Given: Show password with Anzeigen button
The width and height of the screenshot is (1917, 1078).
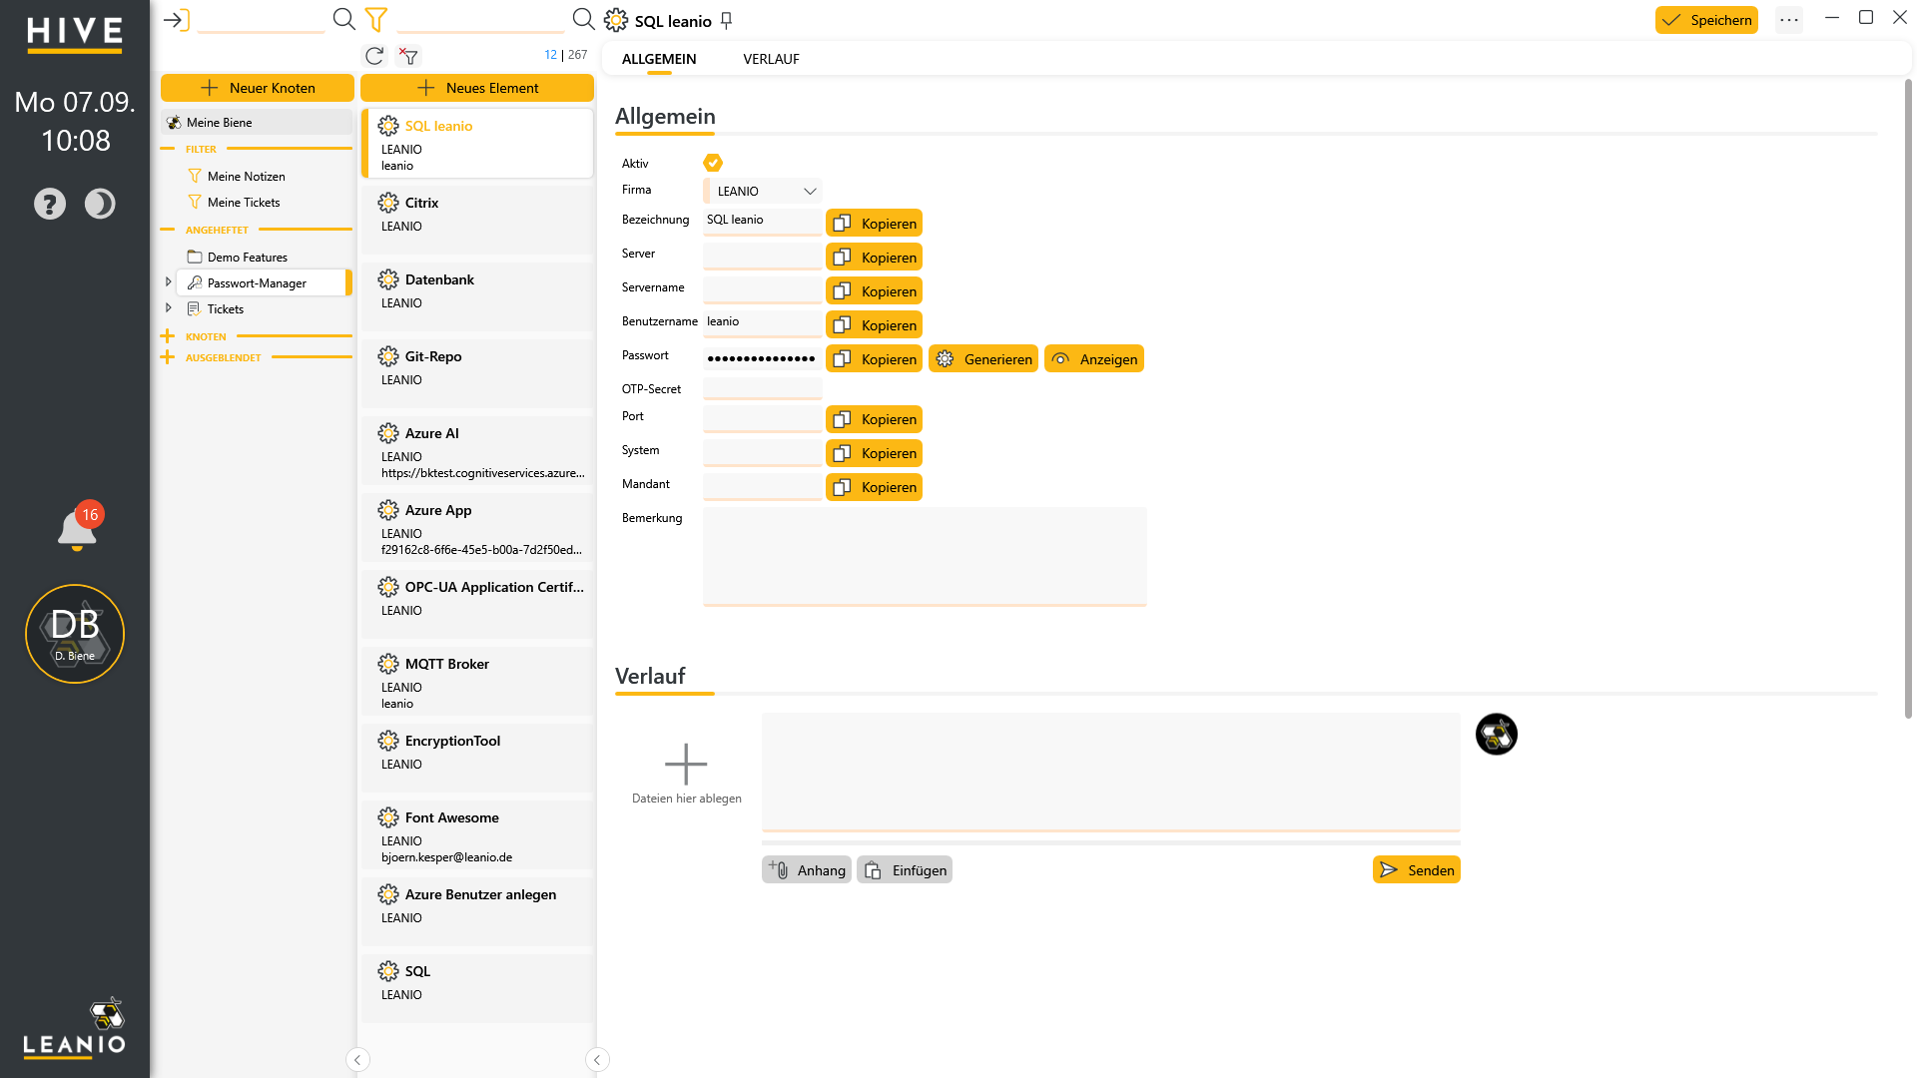Looking at the screenshot, I should coord(1094,359).
